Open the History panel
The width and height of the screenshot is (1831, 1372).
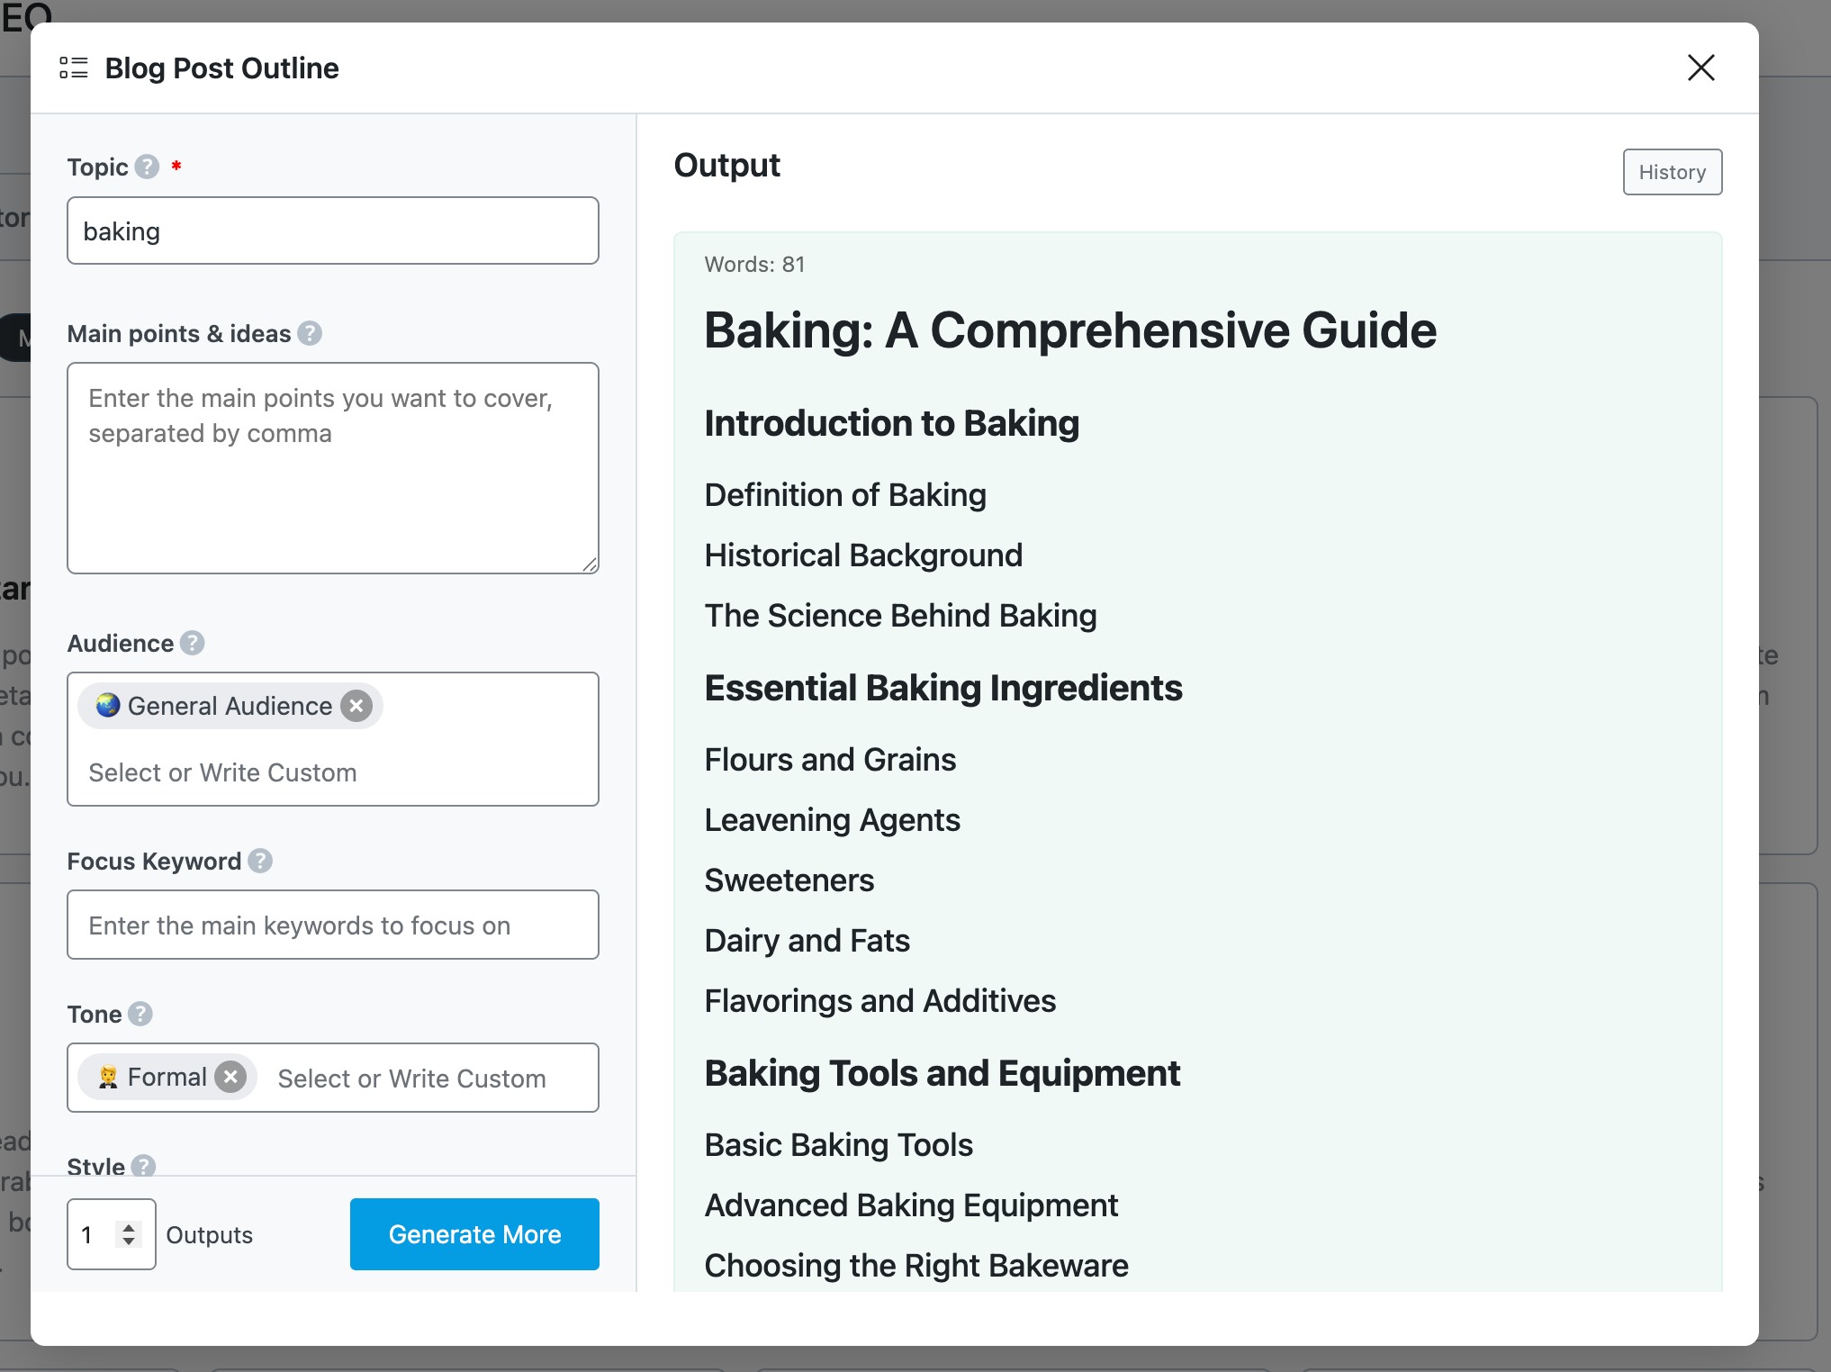pyautogui.click(x=1672, y=172)
